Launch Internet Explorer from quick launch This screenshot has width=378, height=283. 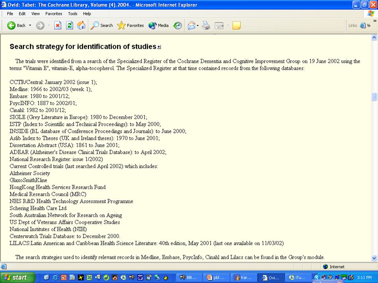55,277
